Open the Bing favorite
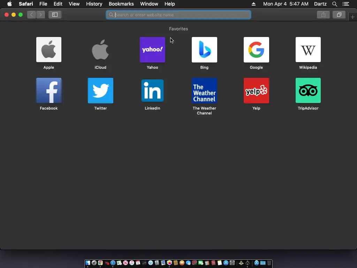The image size is (357, 268). pyautogui.click(x=204, y=50)
